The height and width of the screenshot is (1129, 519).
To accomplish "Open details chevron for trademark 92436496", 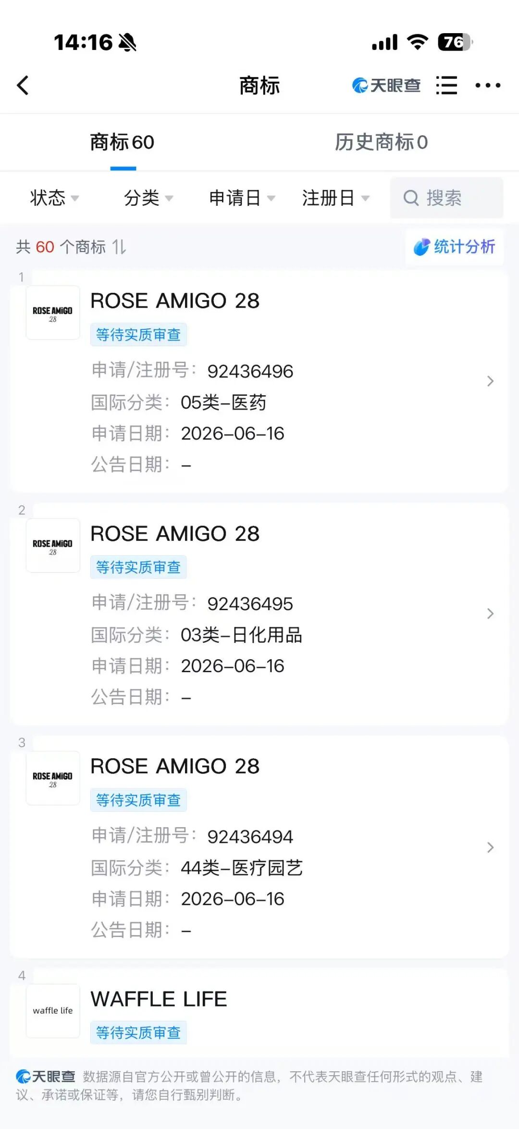I will point(490,381).
